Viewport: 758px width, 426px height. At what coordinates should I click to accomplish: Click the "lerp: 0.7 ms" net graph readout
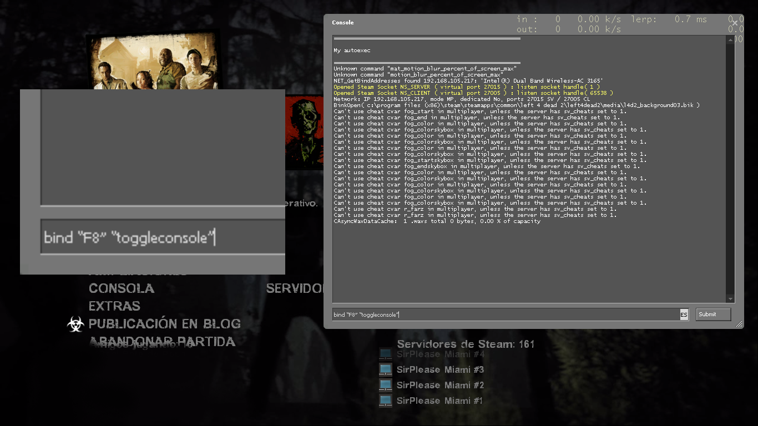coord(669,19)
